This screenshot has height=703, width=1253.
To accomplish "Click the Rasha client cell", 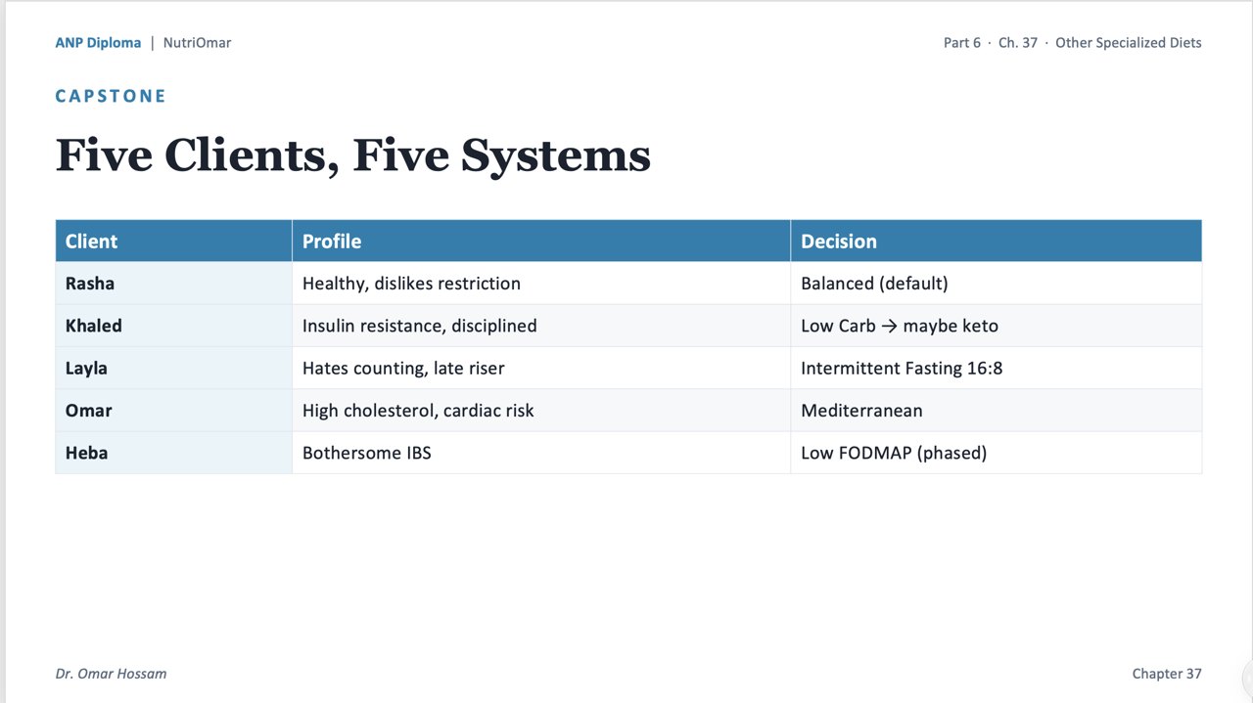I will 173,284.
